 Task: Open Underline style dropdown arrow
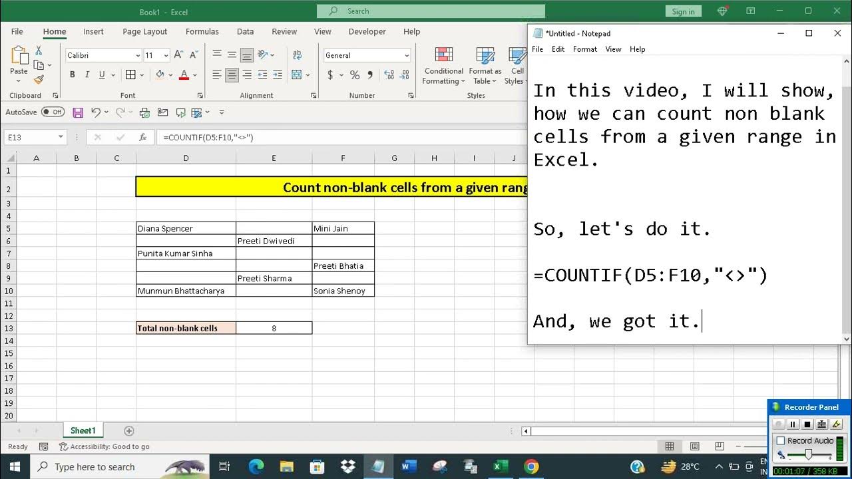click(x=113, y=75)
